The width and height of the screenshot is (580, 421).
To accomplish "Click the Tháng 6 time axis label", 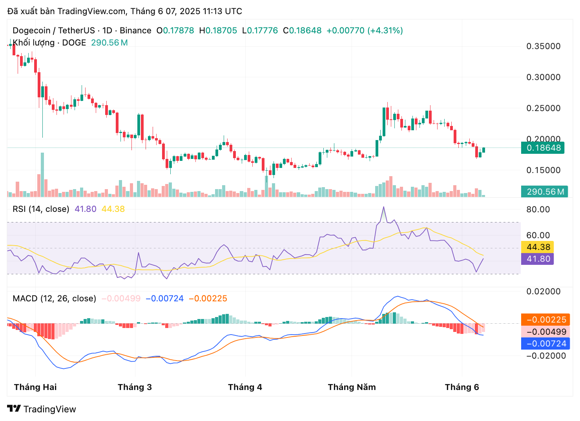I will pyautogui.click(x=462, y=387).
